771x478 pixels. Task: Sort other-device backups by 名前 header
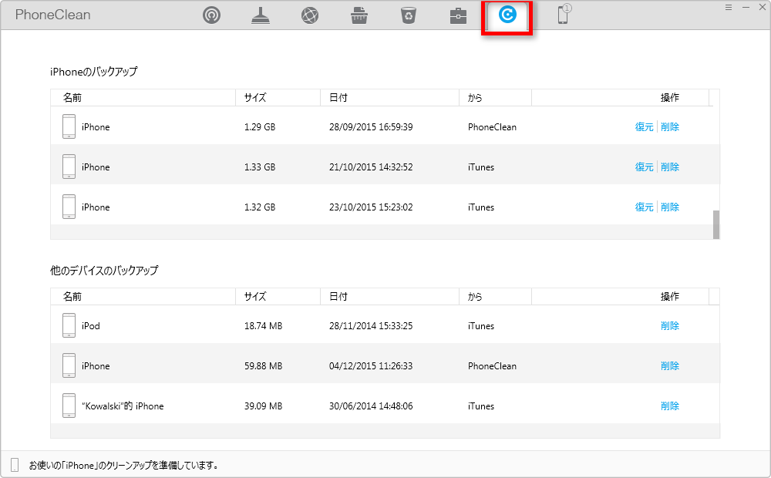(x=143, y=297)
